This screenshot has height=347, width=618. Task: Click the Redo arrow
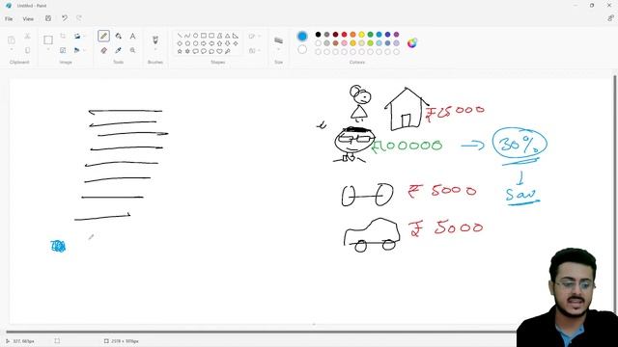79,18
